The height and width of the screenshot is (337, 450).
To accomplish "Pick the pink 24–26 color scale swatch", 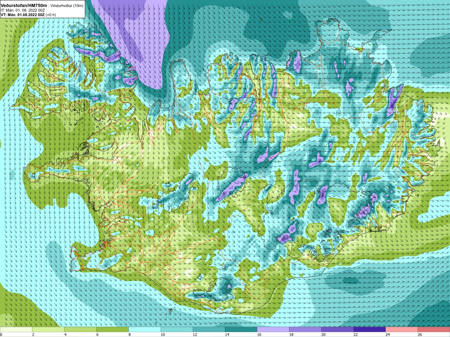I will coord(402,330).
